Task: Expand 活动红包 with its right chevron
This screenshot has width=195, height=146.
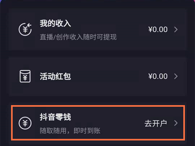Action: (x=176, y=76)
